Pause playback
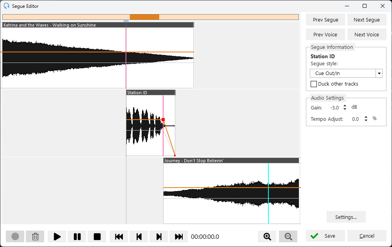 (77, 236)
